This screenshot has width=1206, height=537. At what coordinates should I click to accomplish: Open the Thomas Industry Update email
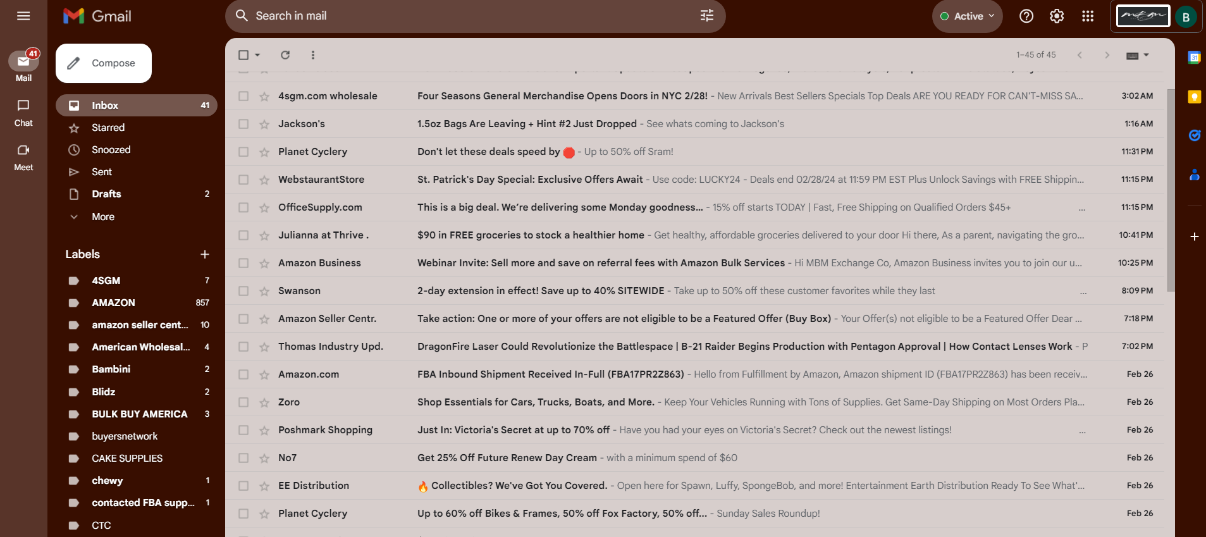tap(694, 347)
